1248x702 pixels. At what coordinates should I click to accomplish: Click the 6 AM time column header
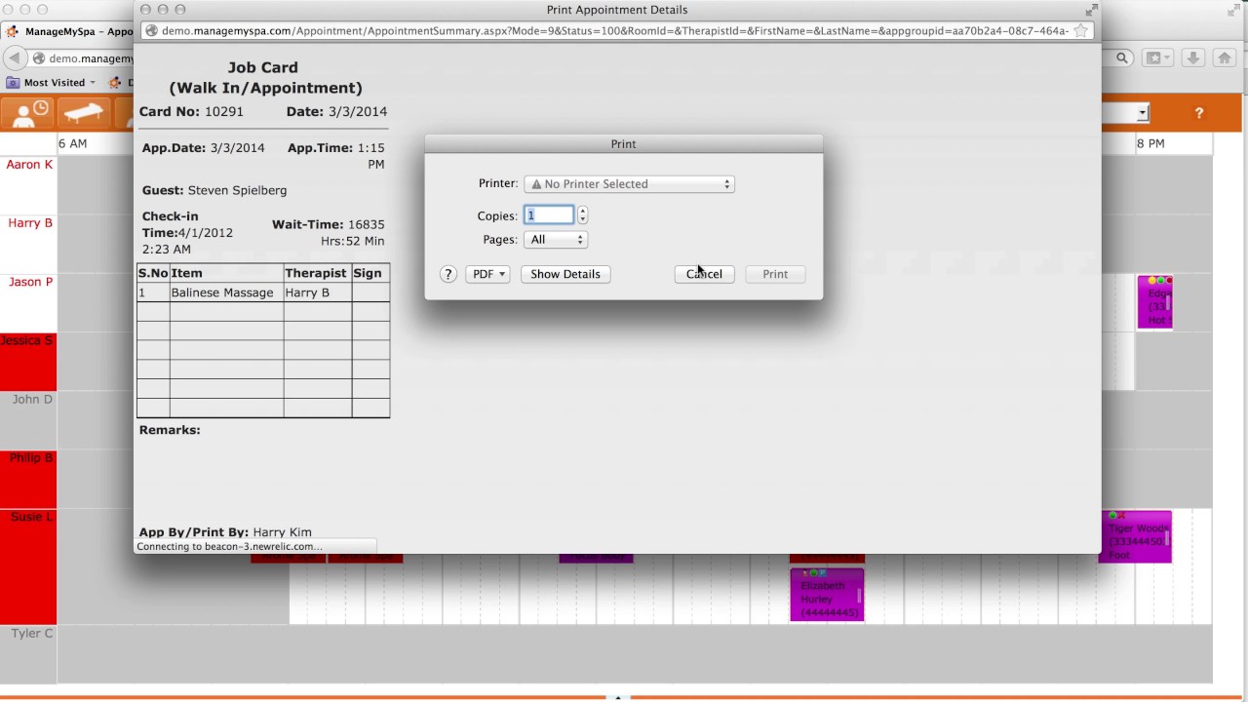(x=72, y=143)
